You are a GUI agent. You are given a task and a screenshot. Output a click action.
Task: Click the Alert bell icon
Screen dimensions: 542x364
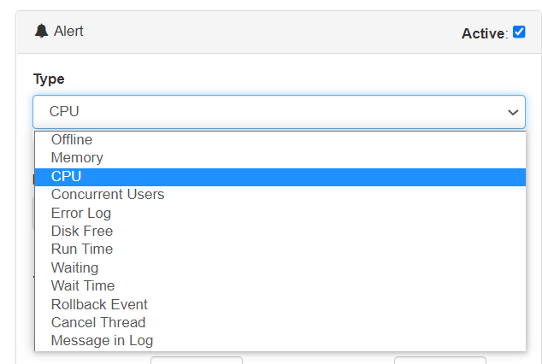(x=41, y=32)
